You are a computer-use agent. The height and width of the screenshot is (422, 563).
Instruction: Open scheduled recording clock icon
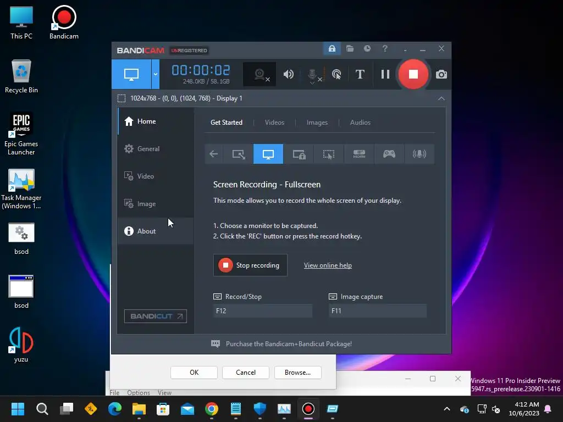367,48
